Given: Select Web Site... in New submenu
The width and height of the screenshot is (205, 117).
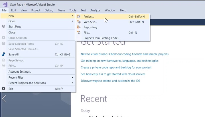Looking at the screenshot, I should coord(112,22).
